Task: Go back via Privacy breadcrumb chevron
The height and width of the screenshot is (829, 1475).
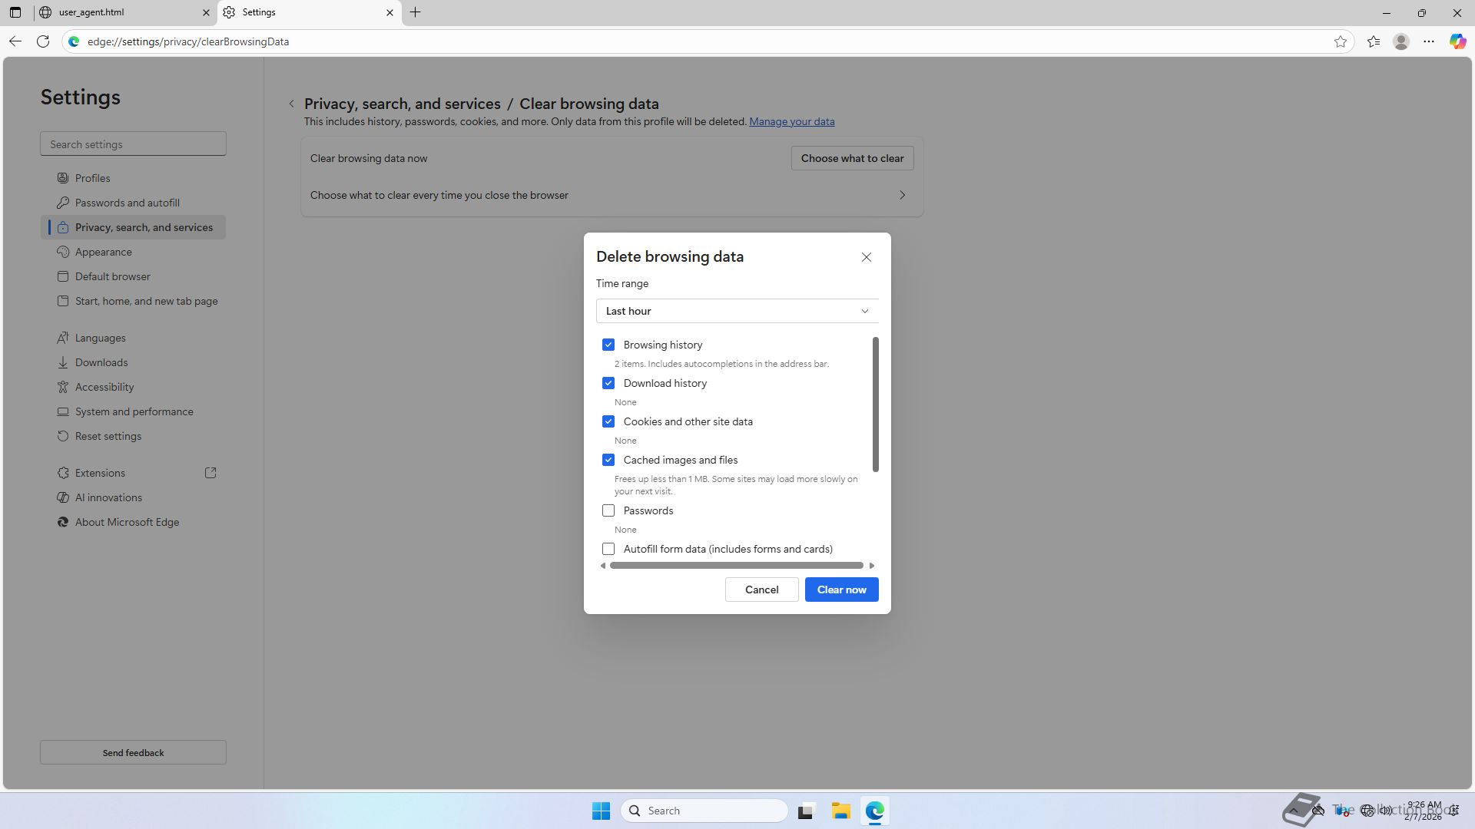Action: pyautogui.click(x=291, y=104)
